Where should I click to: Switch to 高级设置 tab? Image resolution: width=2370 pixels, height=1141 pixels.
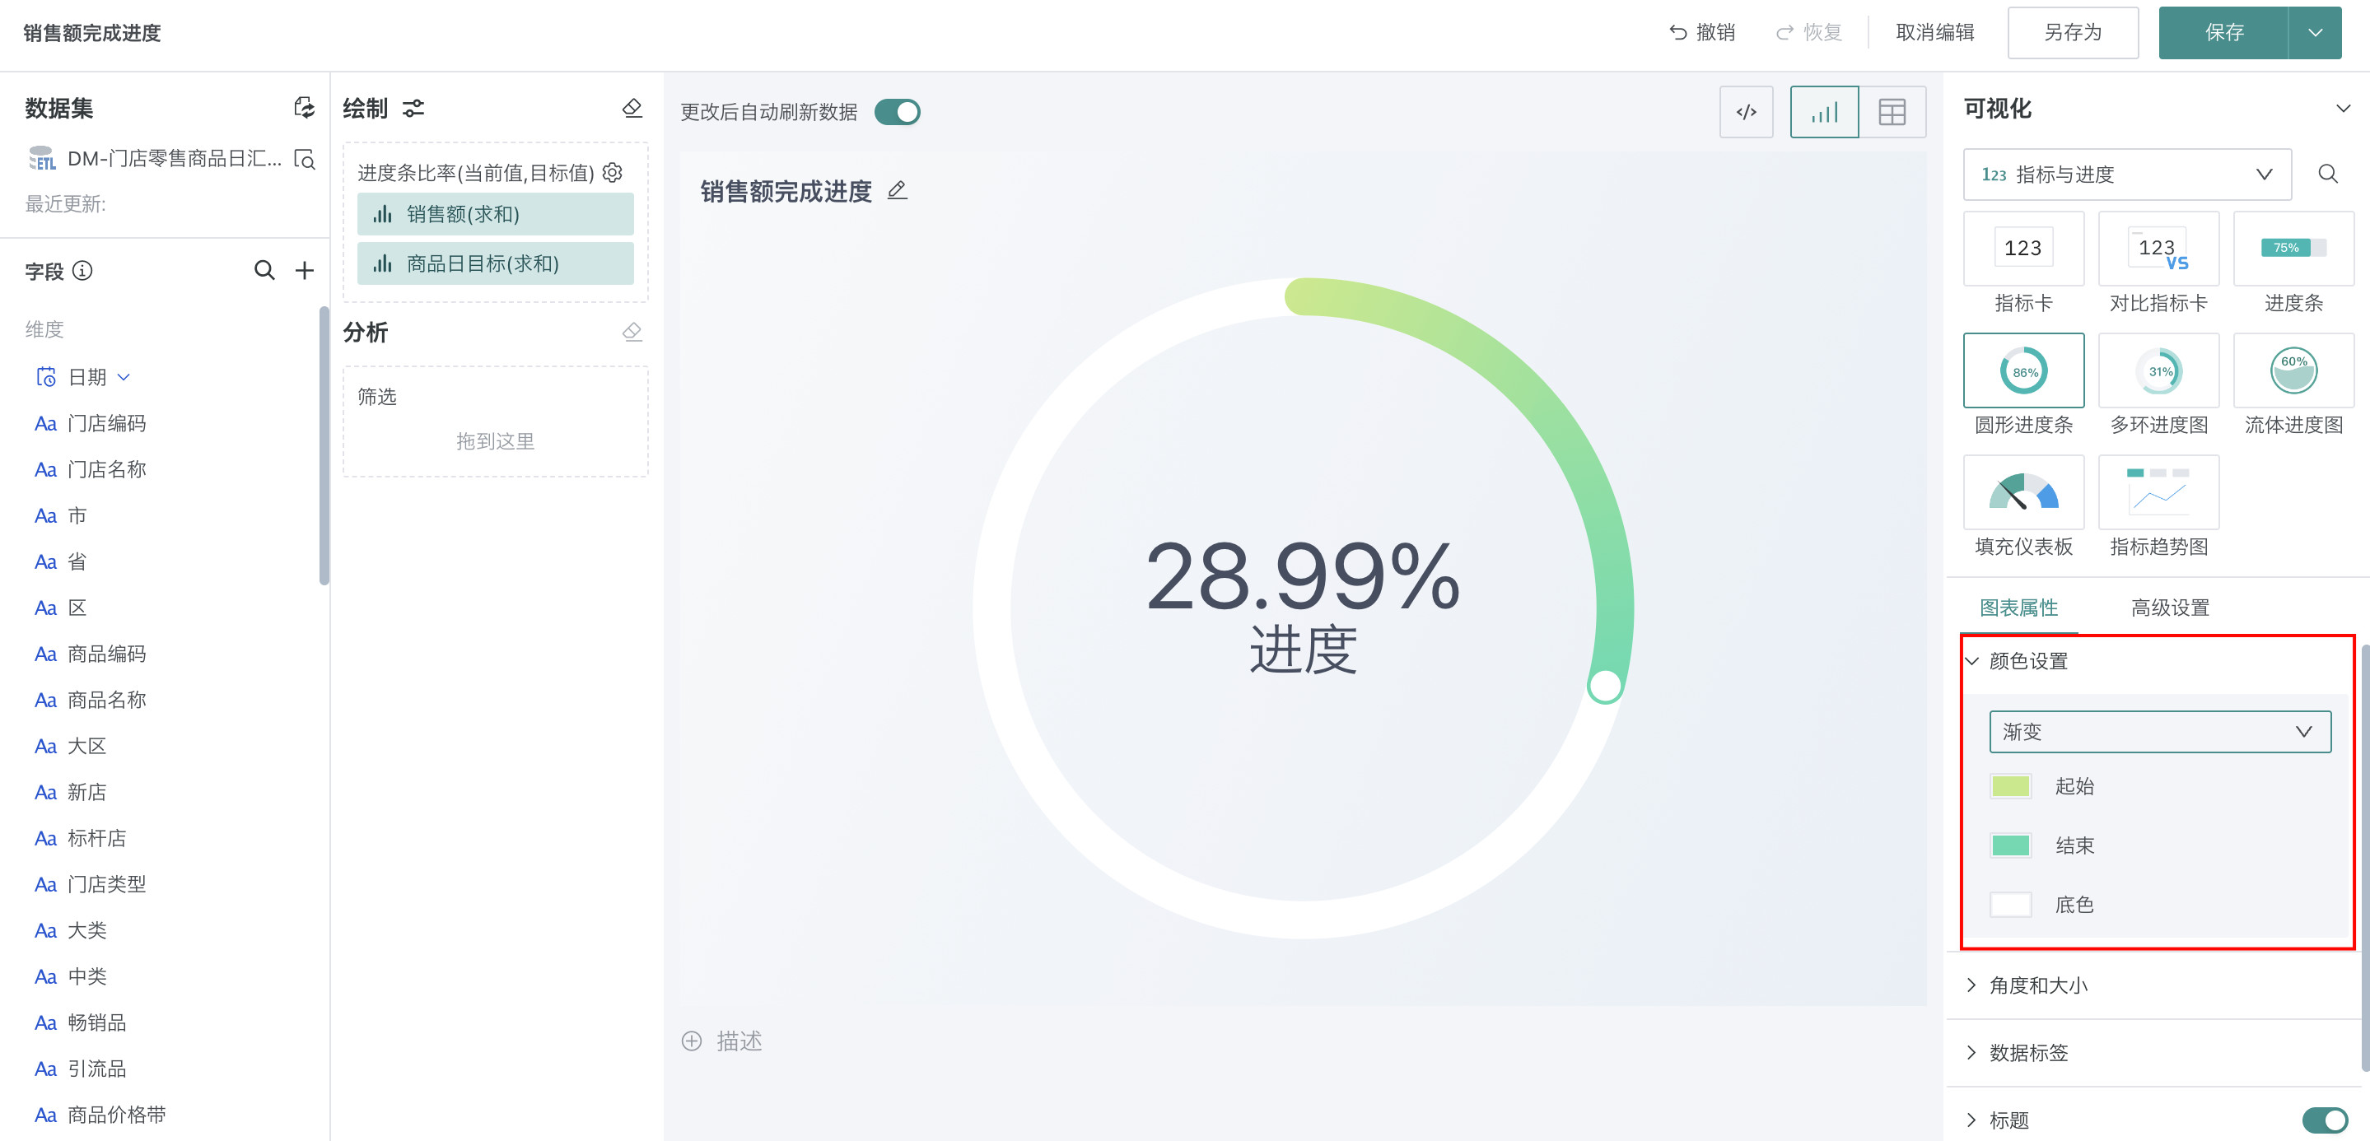point(2169,608)
